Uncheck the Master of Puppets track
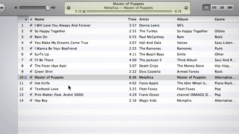The image size is (239, 134). point(31,77)
